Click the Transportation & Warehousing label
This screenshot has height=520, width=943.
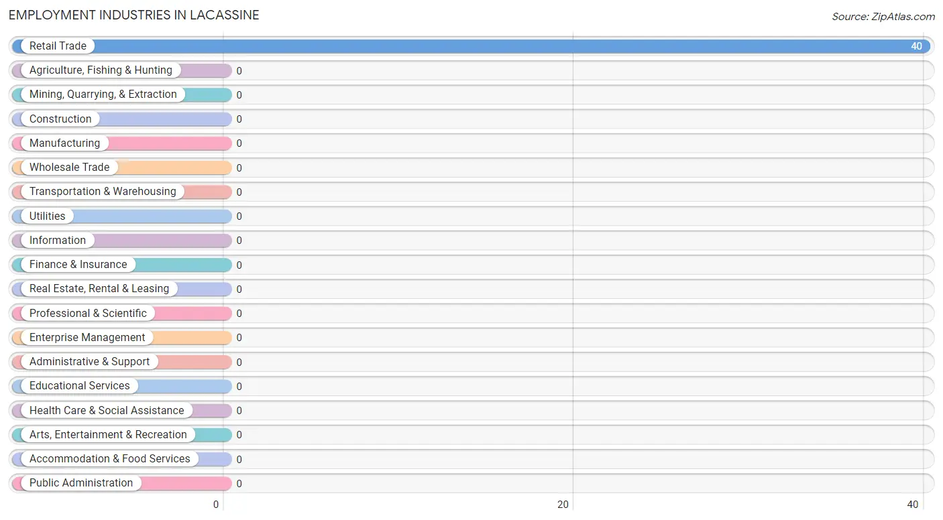103,192
